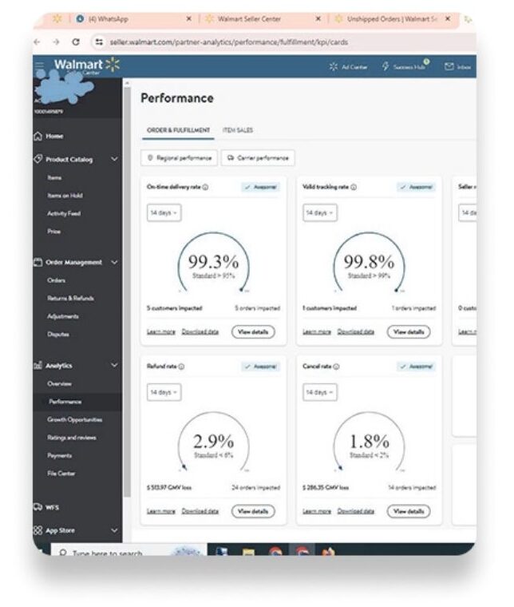Switch to Order & Fulfillment tab
The height and width of the screenshot is (607, 514).
coord(178,130)
